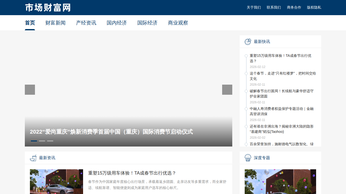Open 最新资讯 article title 重塑15万级用车体验

tap(132, 173)
